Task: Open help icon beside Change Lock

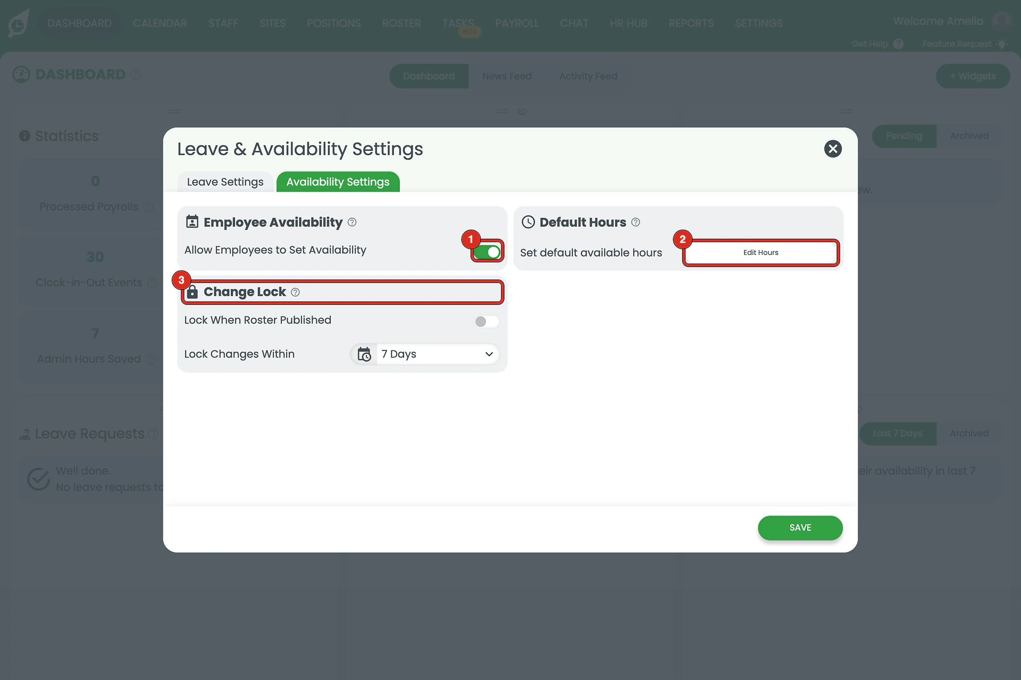Action: 296,292
